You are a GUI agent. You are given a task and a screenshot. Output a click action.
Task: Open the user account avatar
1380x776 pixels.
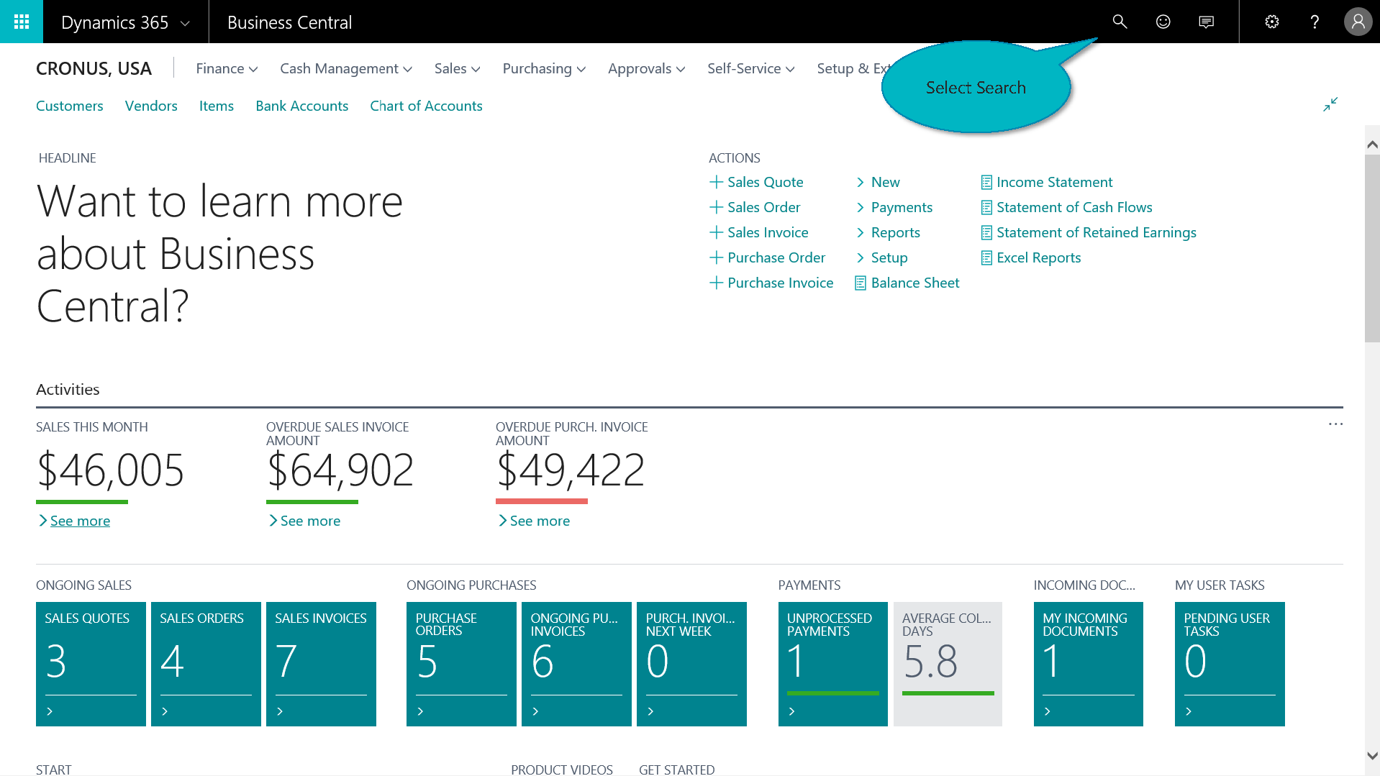1358,22
